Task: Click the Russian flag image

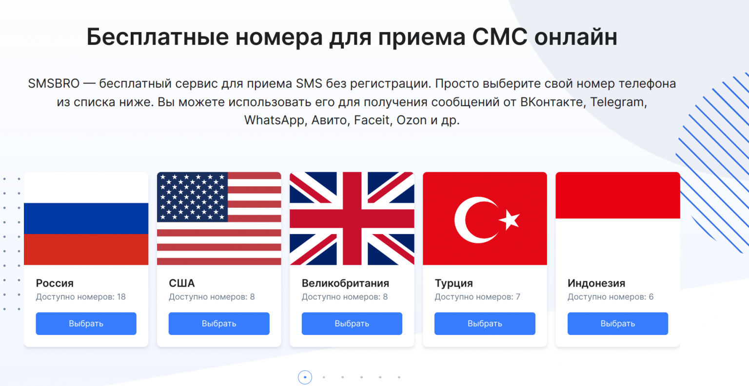Action: tap(86, 219)
